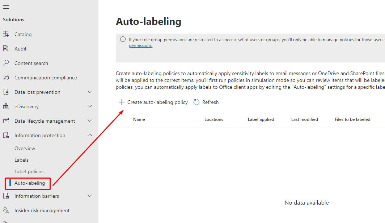
Task: Click the Communication compliance icon
Action: (6, 78)
